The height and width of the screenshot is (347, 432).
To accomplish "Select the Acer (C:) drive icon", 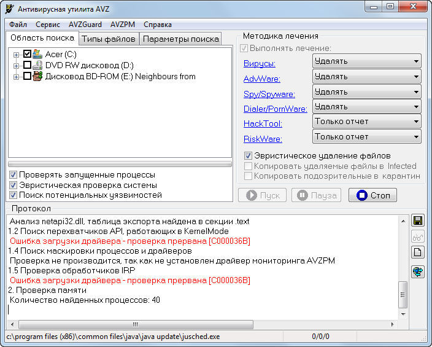I will 37,54.
